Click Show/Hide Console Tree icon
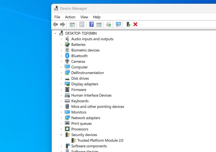 (72, 24)
